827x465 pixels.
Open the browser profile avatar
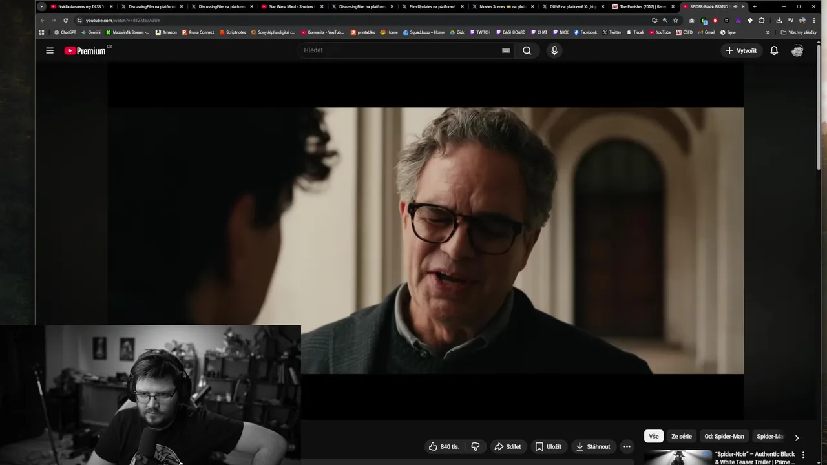tap(802, 20)
